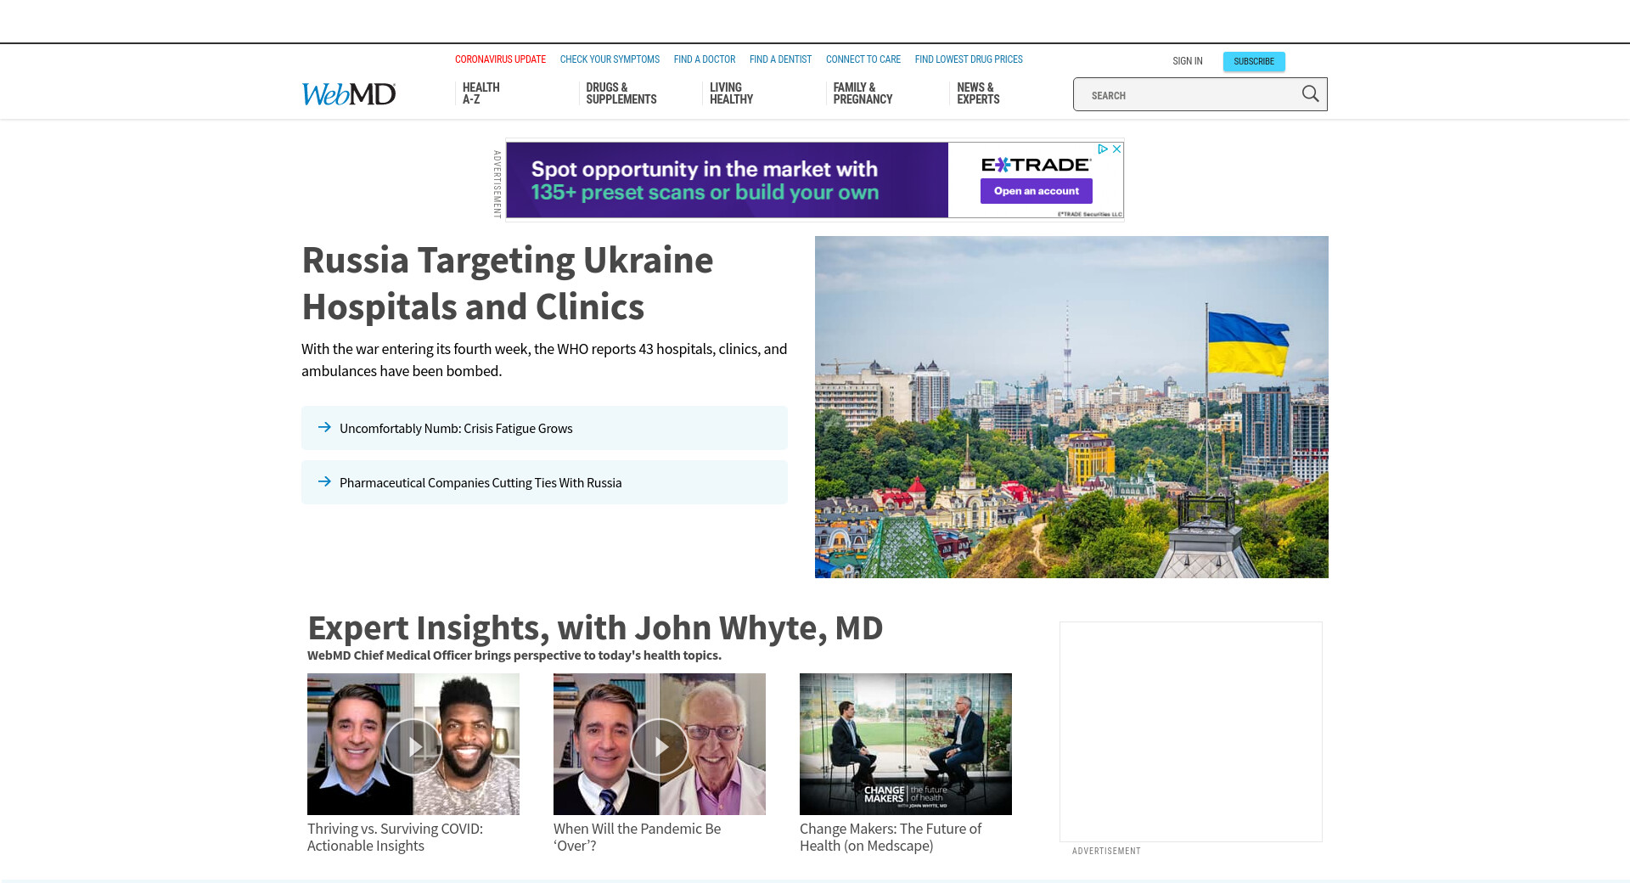Click the AdChoices triangle icon on ad
This screenshot has width=1630, height=883.
click(x=1103, y=149)
